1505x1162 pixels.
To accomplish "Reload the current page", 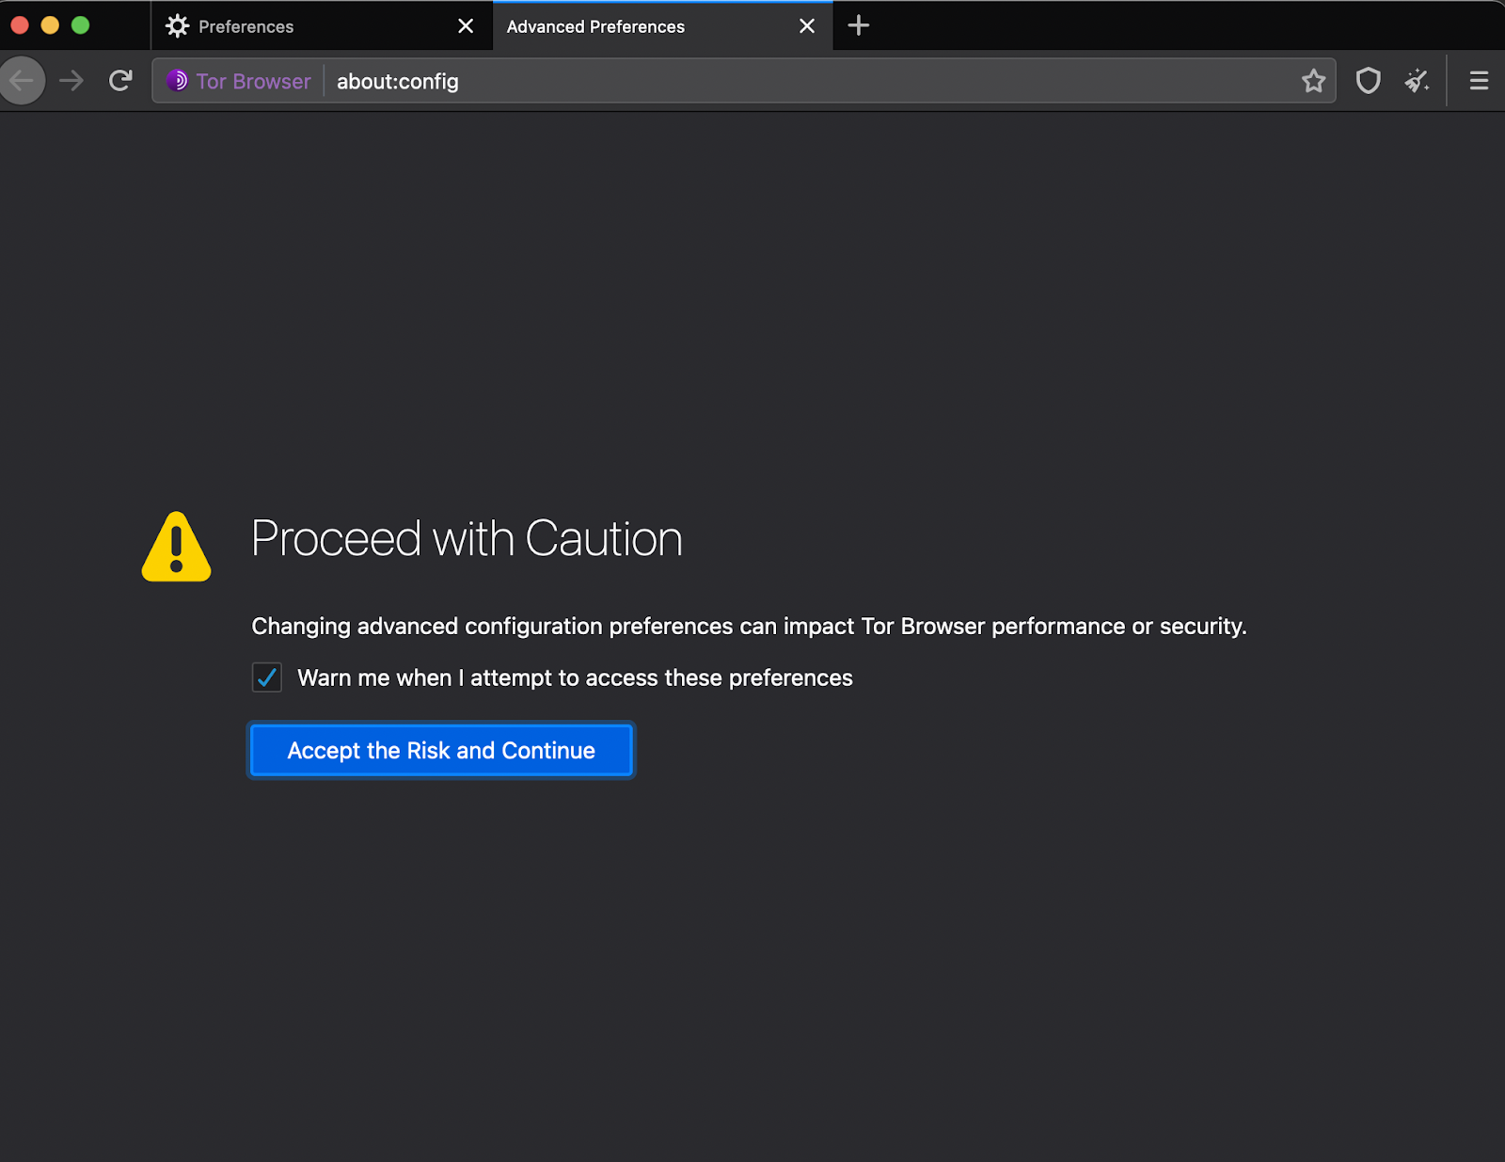I will tap(120, 81).
